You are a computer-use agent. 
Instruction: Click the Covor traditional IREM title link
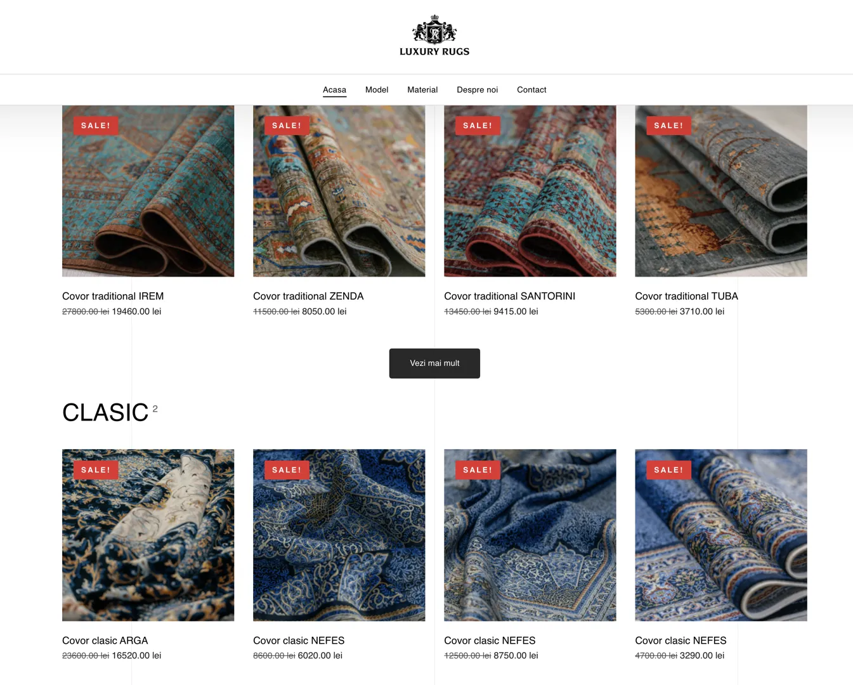tap(113, 296)
